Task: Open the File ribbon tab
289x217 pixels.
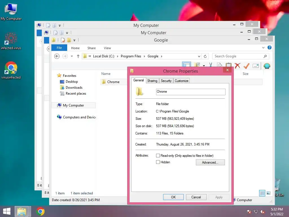Action: click(59, 48)
